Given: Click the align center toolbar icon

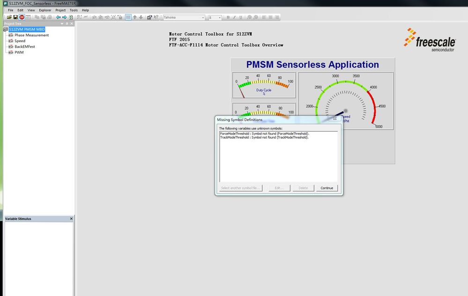Looking at the screenshot, I should (270, 17).
